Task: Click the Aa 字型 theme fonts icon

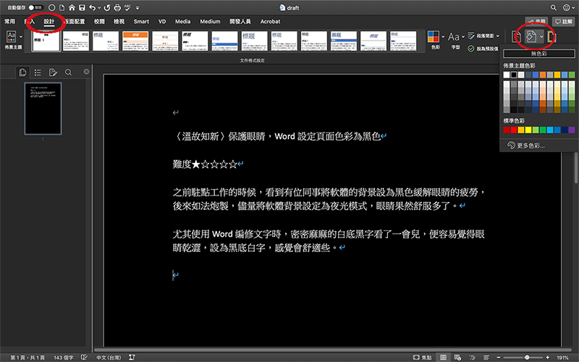Action: tap(454, 37)
